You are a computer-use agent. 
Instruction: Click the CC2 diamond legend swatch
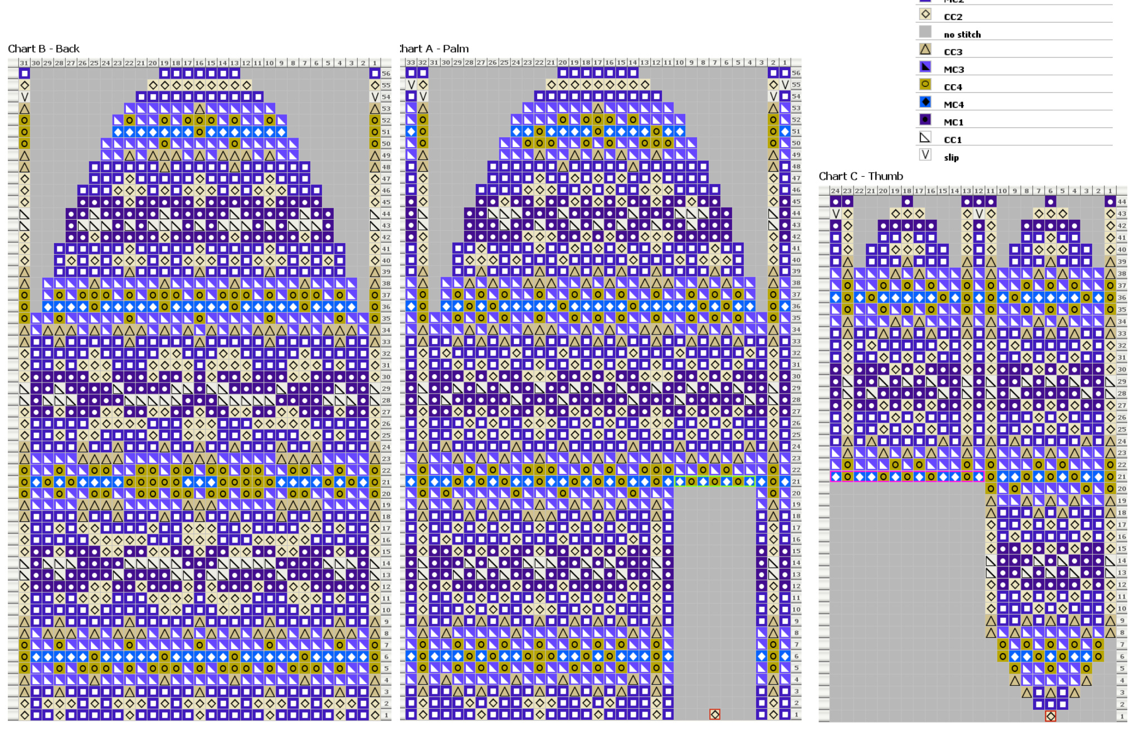click(925, 14)
